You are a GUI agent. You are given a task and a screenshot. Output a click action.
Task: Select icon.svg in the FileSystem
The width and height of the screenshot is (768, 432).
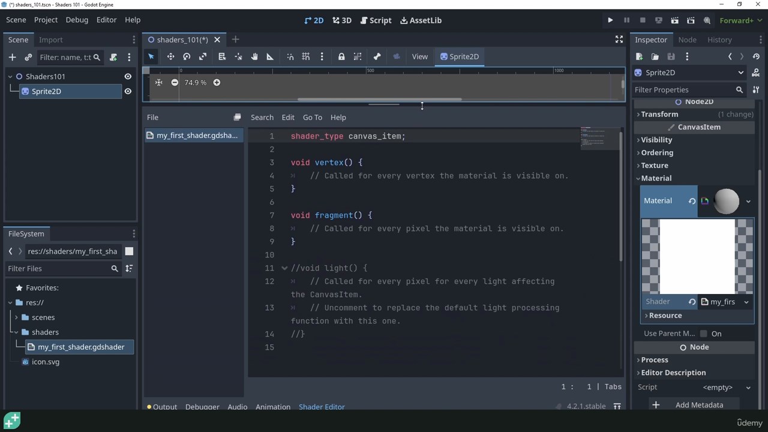tap(46, 362)
